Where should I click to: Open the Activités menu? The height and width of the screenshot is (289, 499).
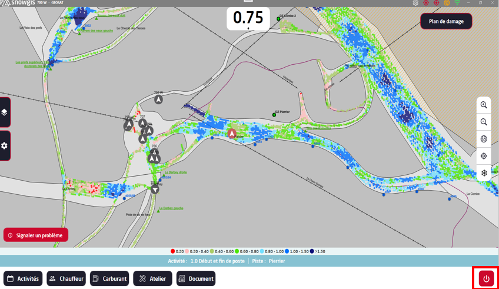pos(23,278)
